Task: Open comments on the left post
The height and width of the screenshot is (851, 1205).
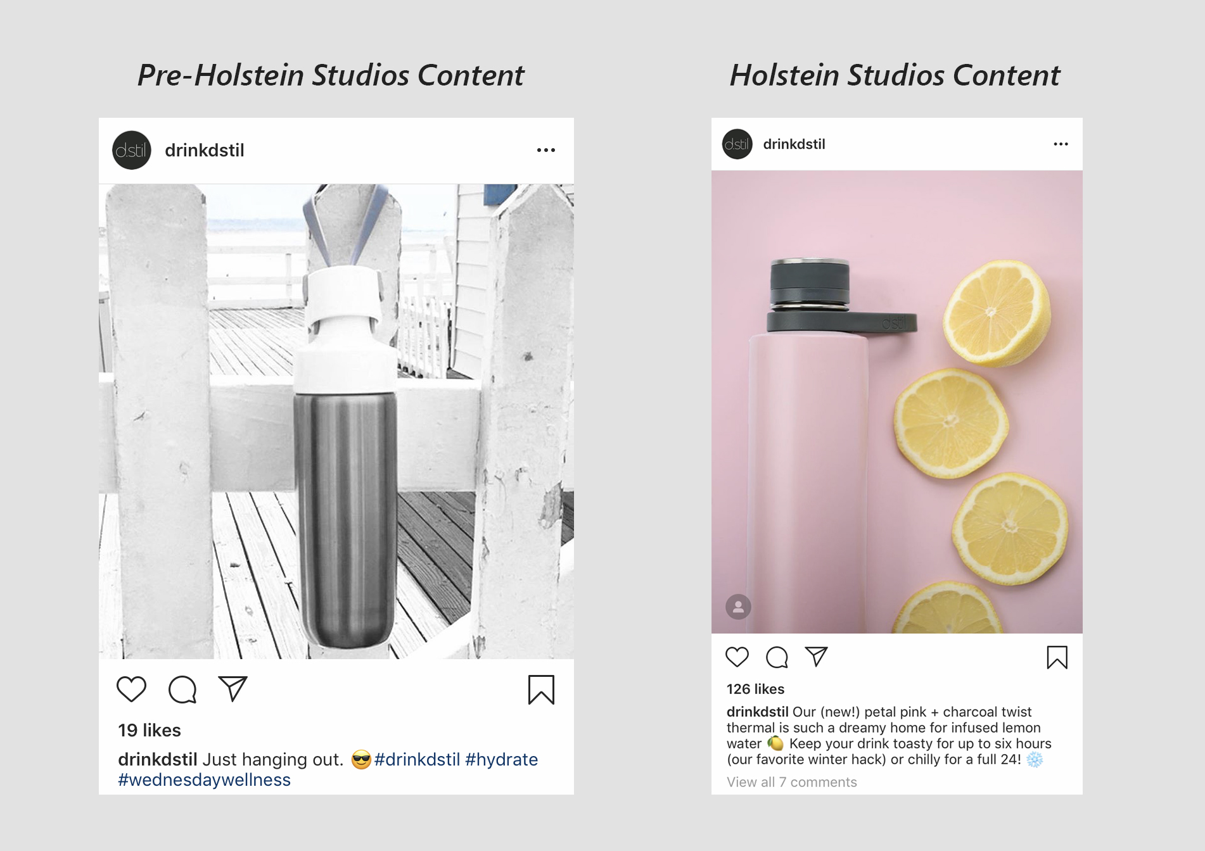Action: 182,690
